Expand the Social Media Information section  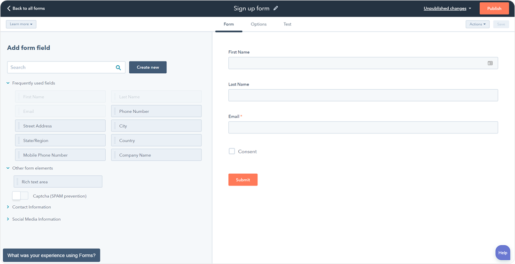click(x=8, y=219)
